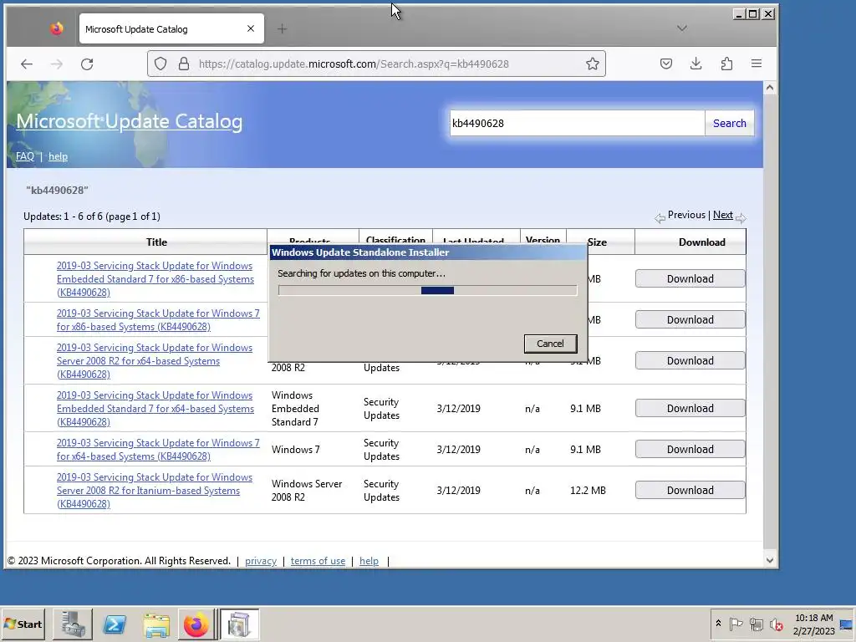The width and height of the screenshot is (856, 642).
Task: Open the Microsoft Update Catalog home link
Action: tap(130, 121)
